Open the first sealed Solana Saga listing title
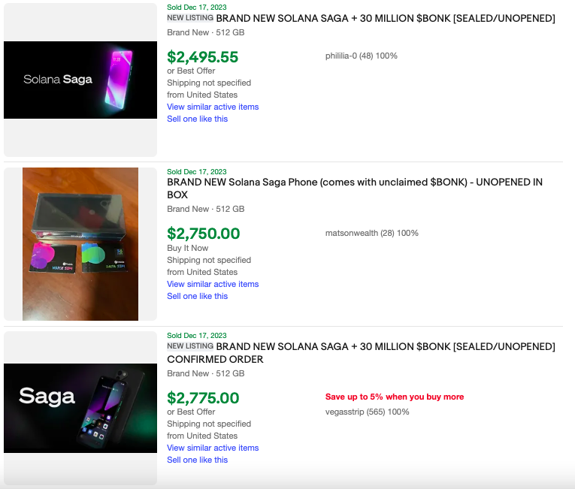This screenshot has height=489, width=575. 385,18
